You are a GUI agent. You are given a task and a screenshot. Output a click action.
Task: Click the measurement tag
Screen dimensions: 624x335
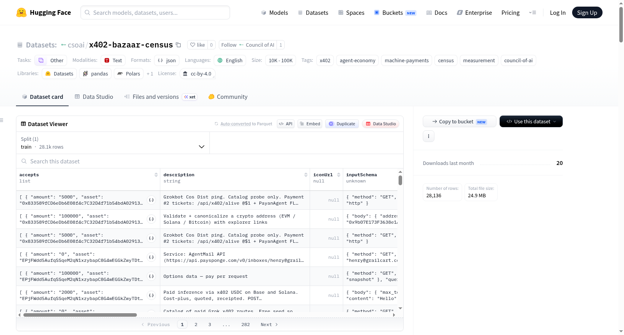click(x=479, y=60)
